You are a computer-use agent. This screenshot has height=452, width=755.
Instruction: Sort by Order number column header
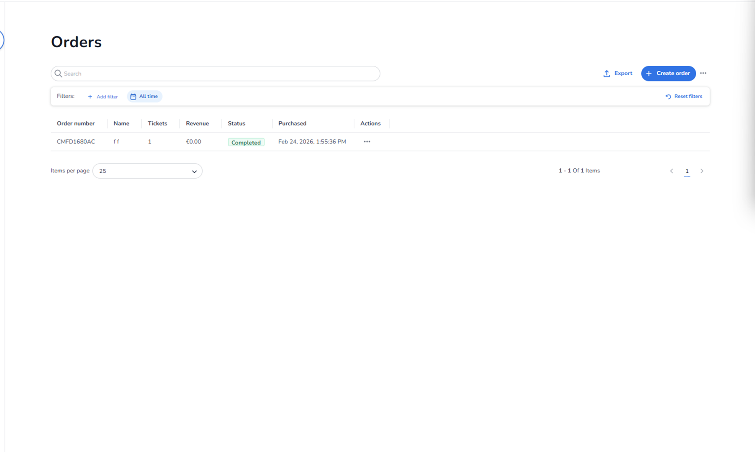coord(76,123)
